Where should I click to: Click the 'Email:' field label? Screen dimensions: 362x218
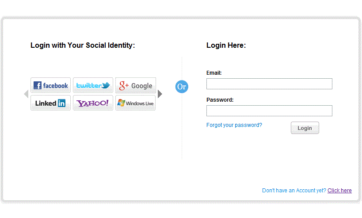click(x=214, y=73)
